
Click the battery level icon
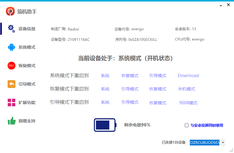coord(105,125)
